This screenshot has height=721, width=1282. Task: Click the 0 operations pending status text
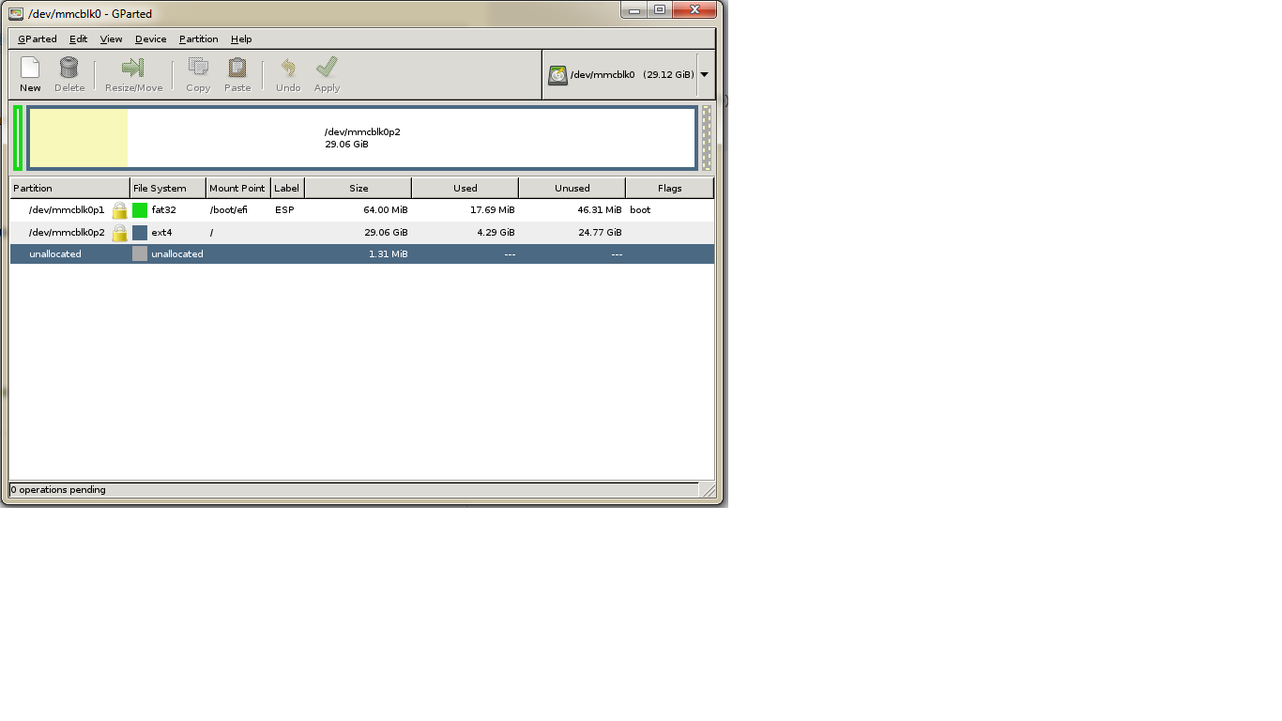click(58, 490)
